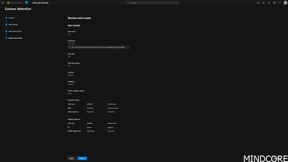This screenshot has width=288, height=162.
Task: Click the 'Malware' category value
Action: click(x=71, y=84)
